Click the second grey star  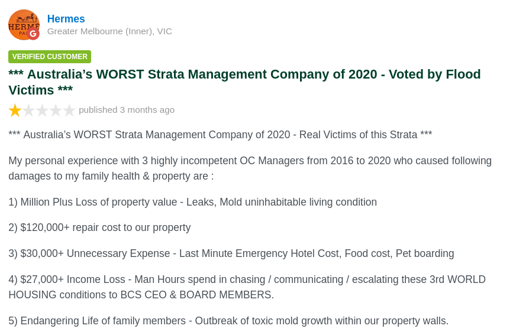(x=29, y=110)
